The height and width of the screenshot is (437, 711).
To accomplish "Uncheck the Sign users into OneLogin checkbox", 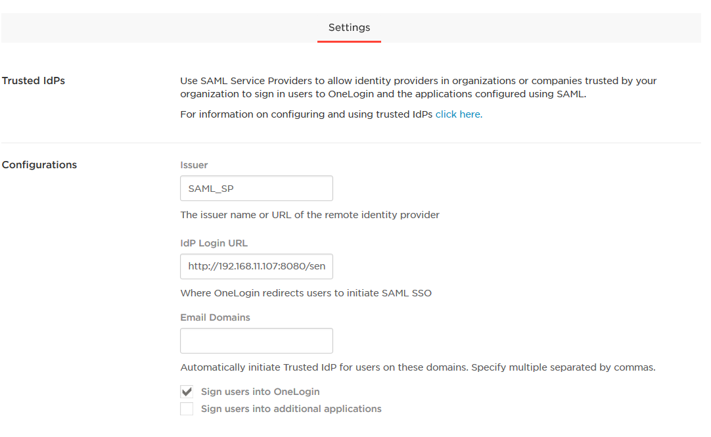I will tap(187, 392).
